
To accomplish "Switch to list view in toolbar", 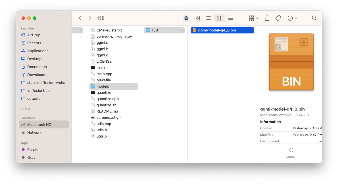I will (x=208, y=18).
